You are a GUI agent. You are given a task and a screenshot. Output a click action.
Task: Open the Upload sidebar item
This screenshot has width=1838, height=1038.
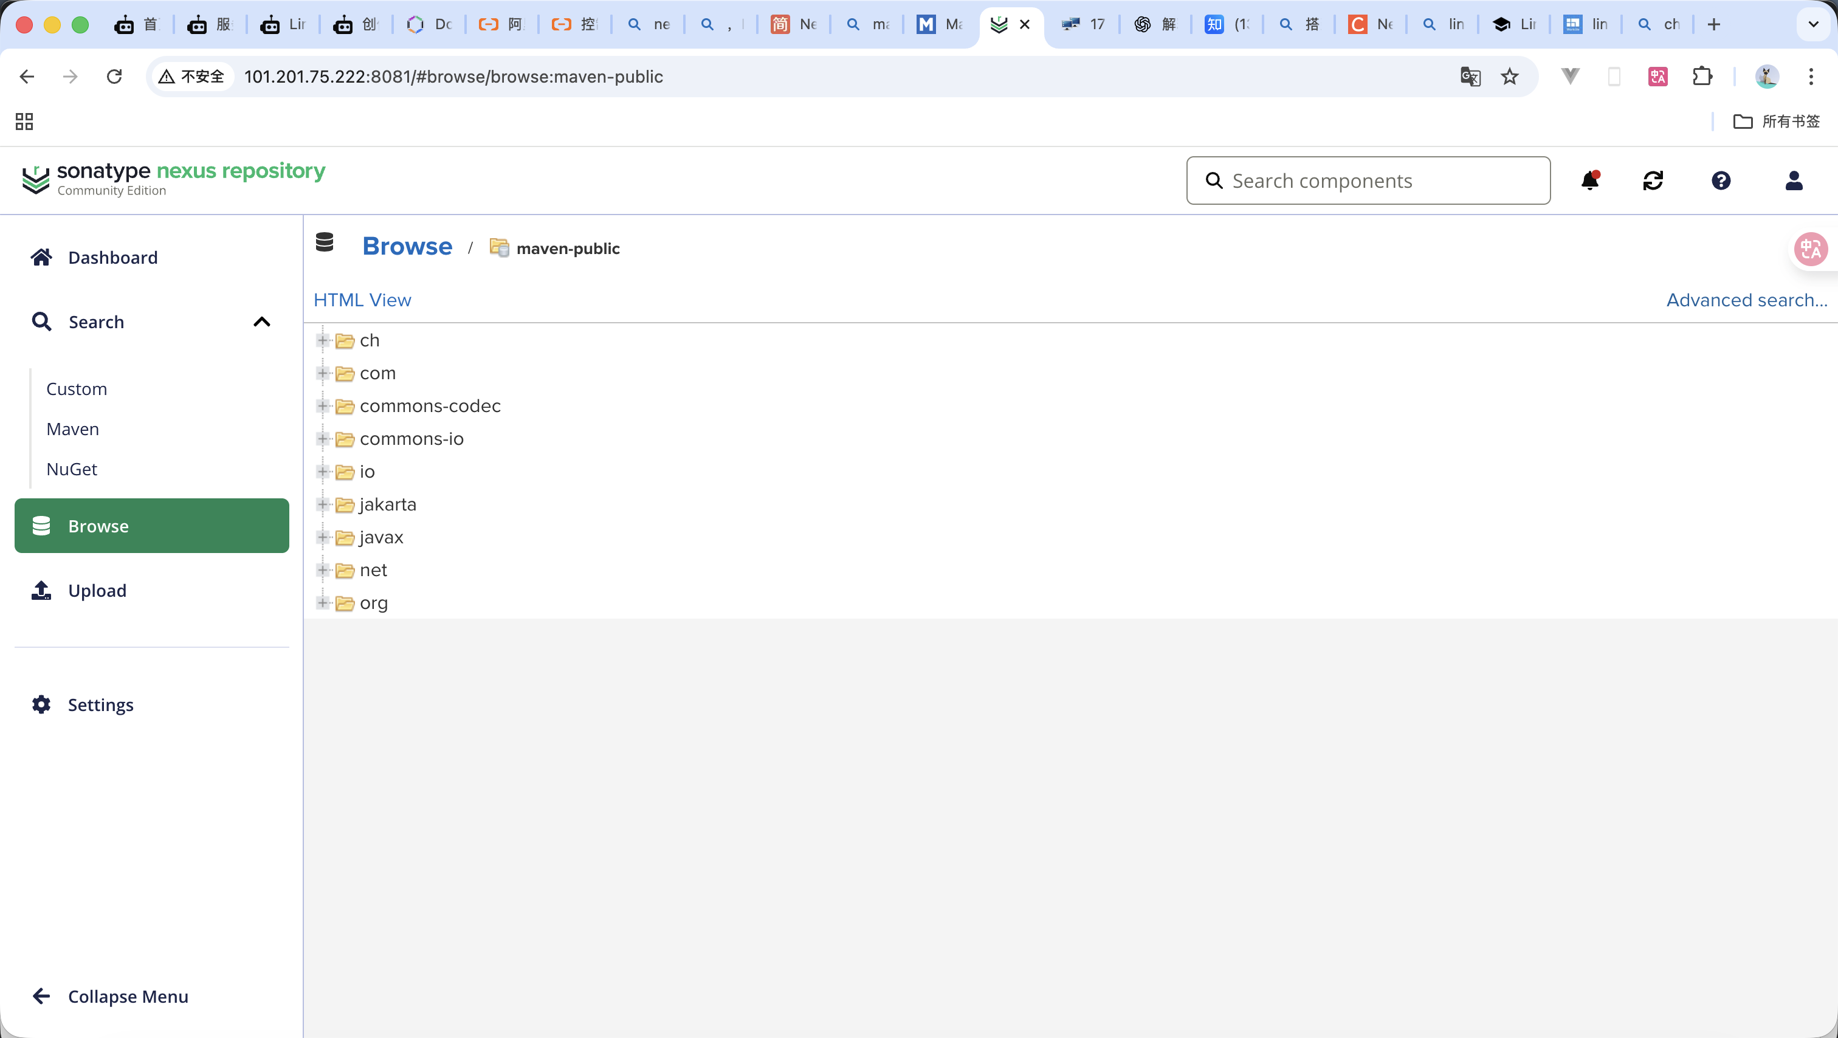pos(97,591)
